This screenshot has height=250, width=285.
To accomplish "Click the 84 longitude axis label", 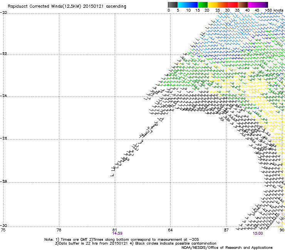I will 170,230.
